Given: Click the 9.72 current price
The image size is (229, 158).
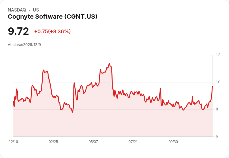Looking at the screenshot, I should click(18, 31).
